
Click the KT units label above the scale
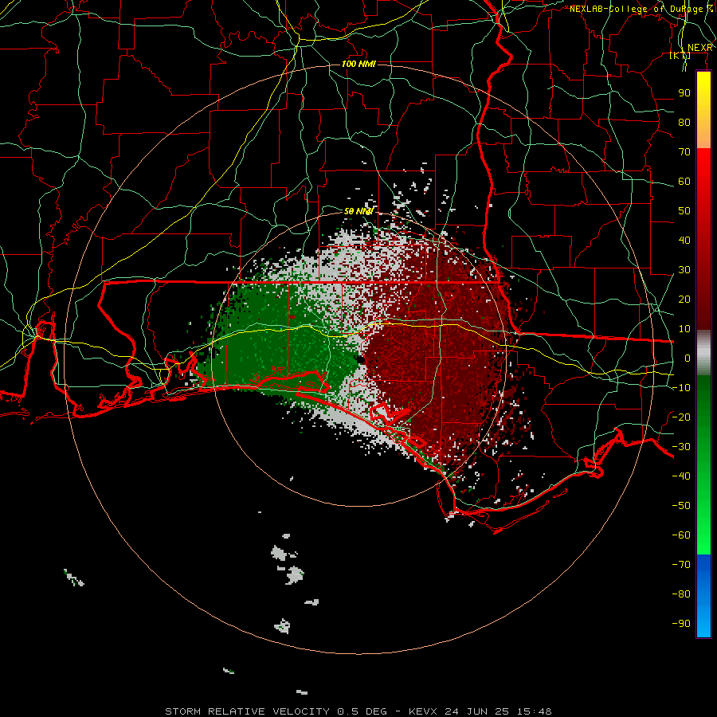pyautogui.click(x=680, y=55)
